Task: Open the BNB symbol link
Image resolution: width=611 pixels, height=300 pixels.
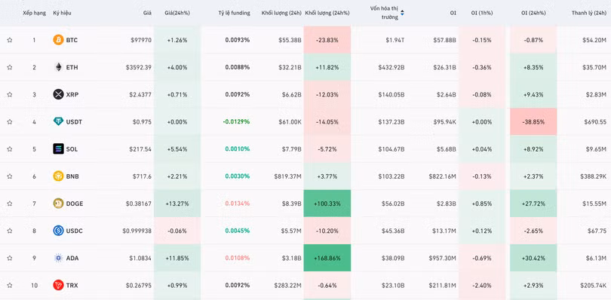Action: coord(72,176)
